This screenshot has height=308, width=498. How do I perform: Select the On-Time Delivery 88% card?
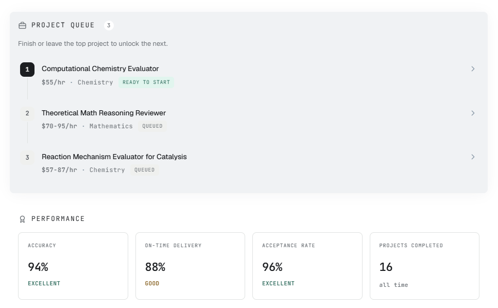[x=190, y=266]
